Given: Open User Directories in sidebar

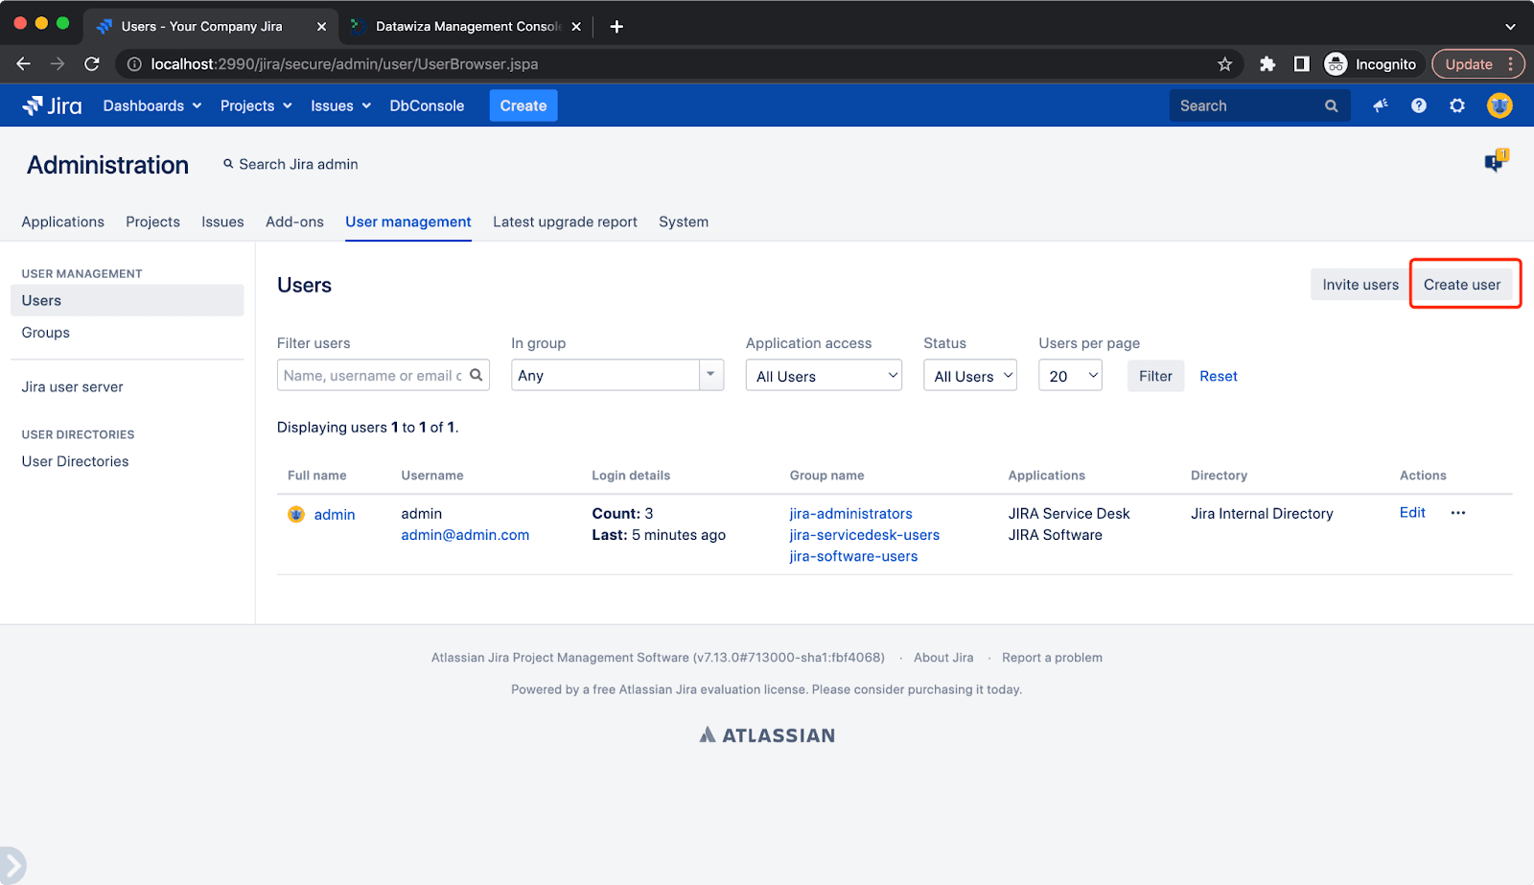Looking at the screenshot, I should 76,461.
